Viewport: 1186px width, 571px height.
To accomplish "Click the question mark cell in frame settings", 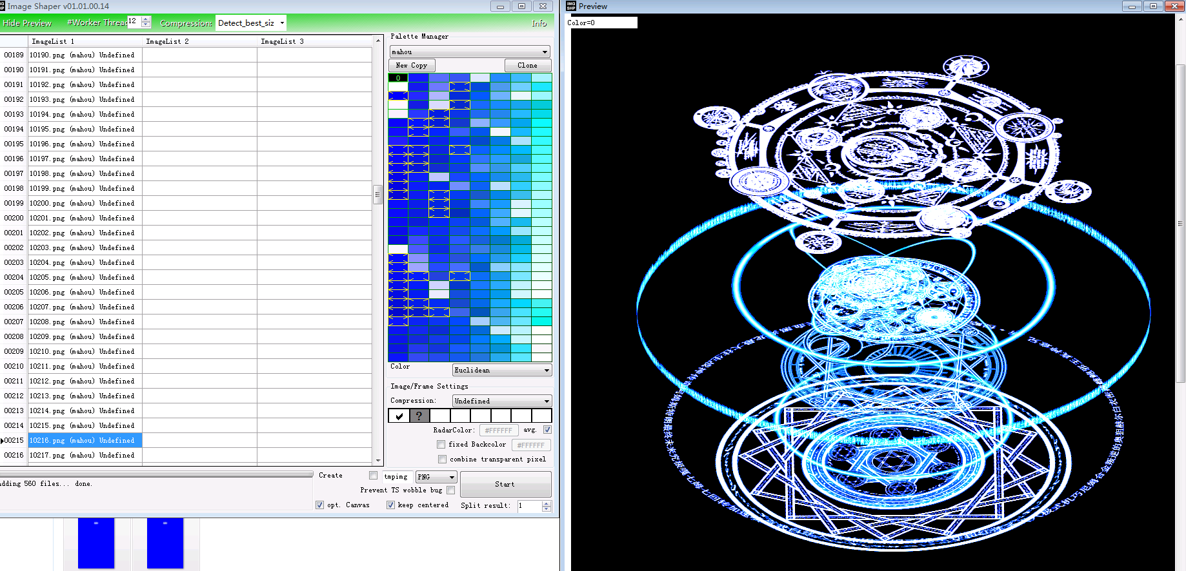I will [419, 416].
